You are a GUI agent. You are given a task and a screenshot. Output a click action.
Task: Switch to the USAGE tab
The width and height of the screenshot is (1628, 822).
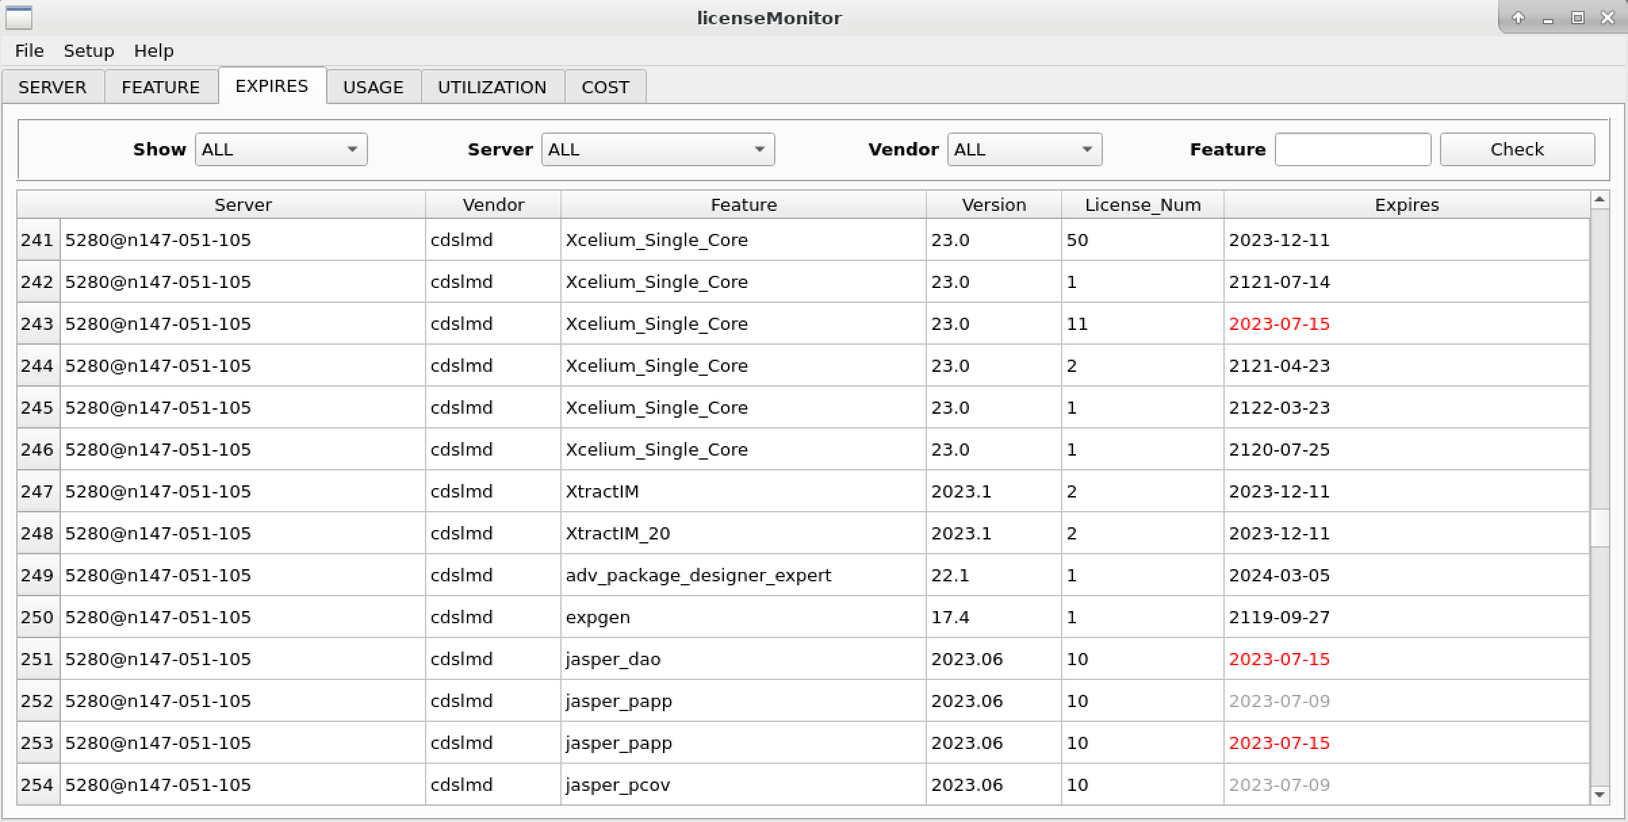pyautogui.click(x=374, y=87)
